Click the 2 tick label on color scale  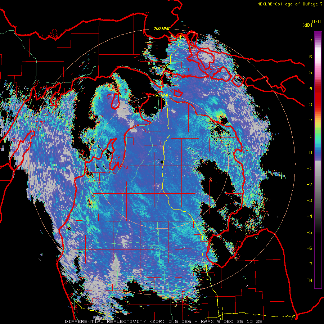click(311, 121)
